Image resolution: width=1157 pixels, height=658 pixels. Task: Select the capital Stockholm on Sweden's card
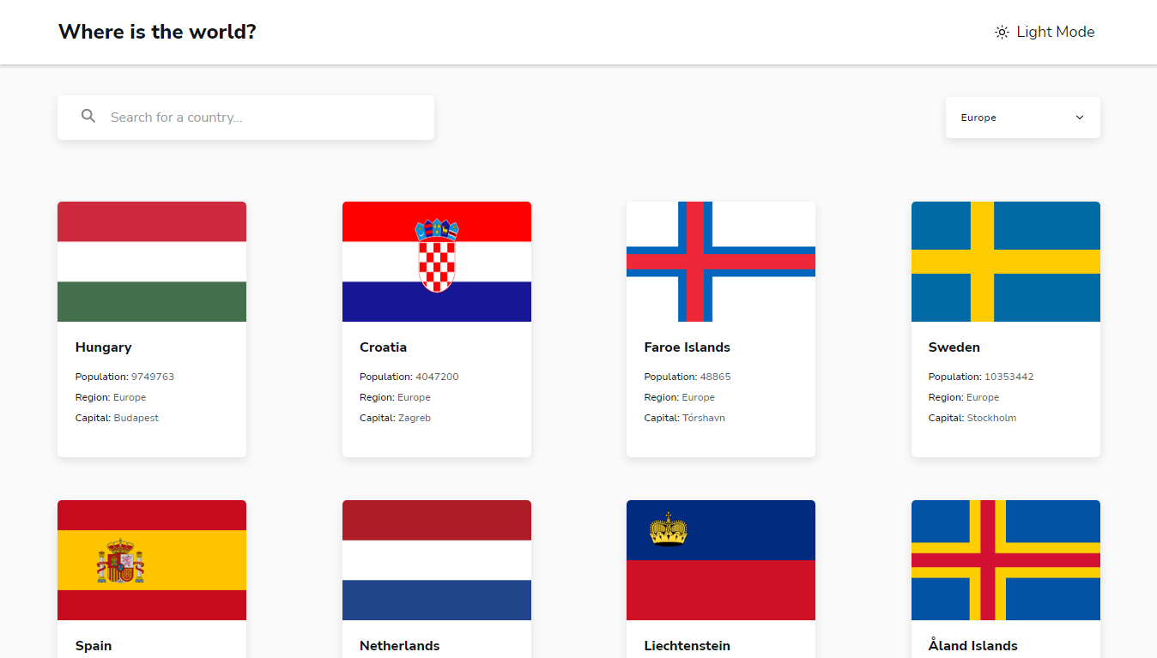pos(993,418)
